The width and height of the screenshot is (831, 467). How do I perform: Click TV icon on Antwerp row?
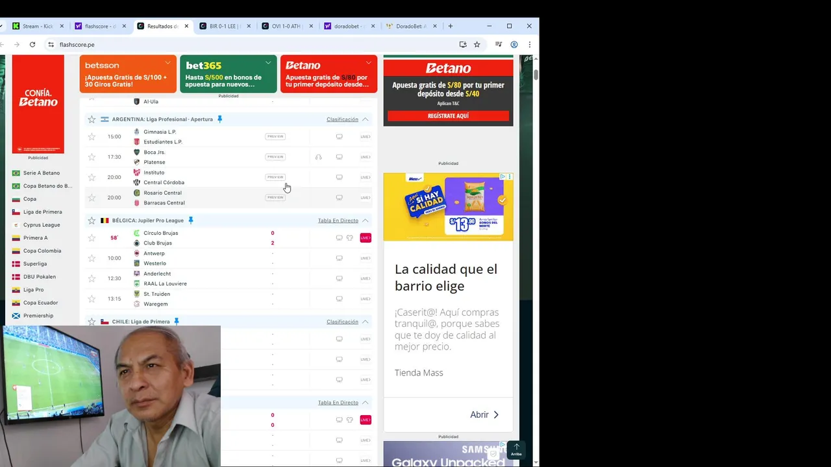(x=339, y=258)
